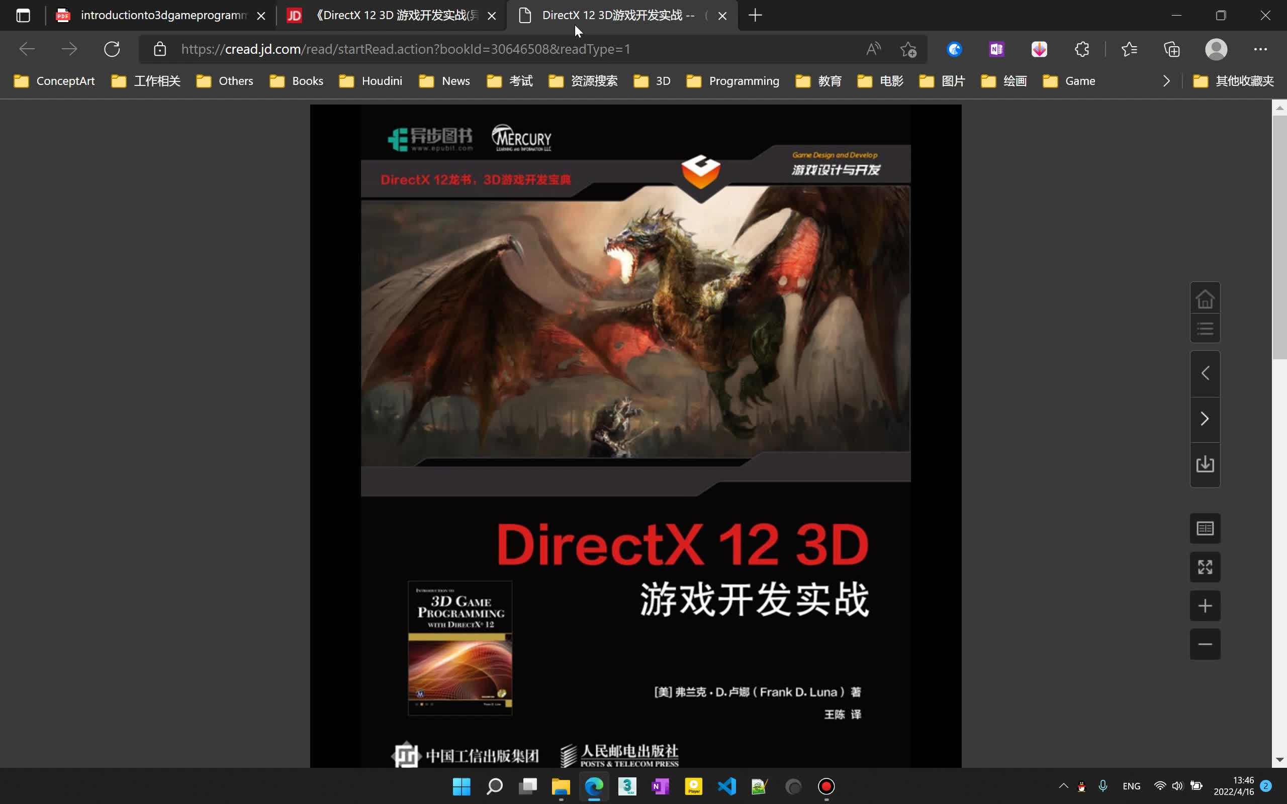Screen dimensions: 1287x804
Task: Open the JD DirectX tab
Action: click(x=388, y=15)
